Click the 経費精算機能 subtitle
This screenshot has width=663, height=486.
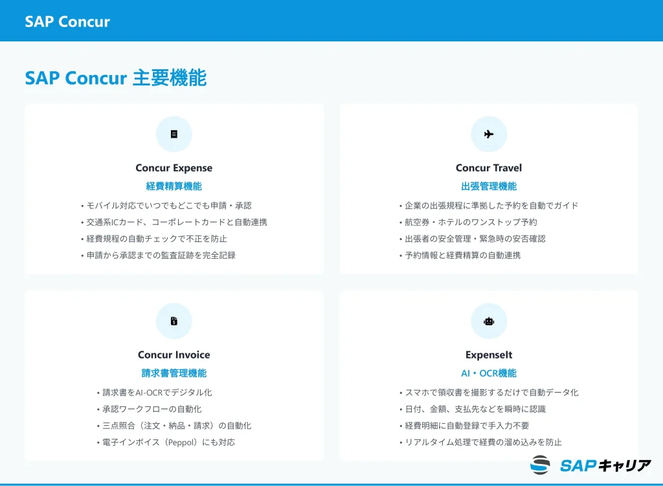click(x=174, y=186)
